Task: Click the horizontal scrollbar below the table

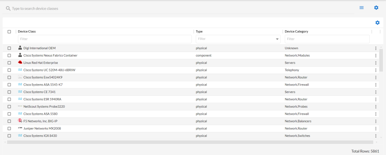Action: [x=190, y=142]
